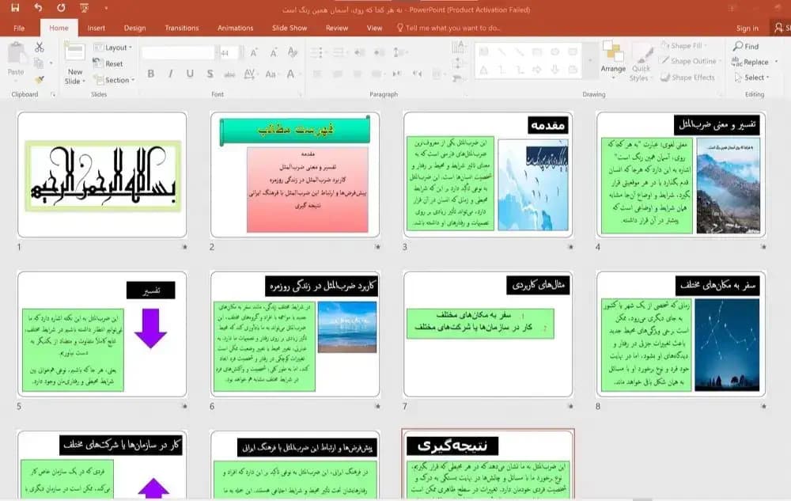Activate the Format Painter brush
Viewport: 791px width, 501px height.
40,79
